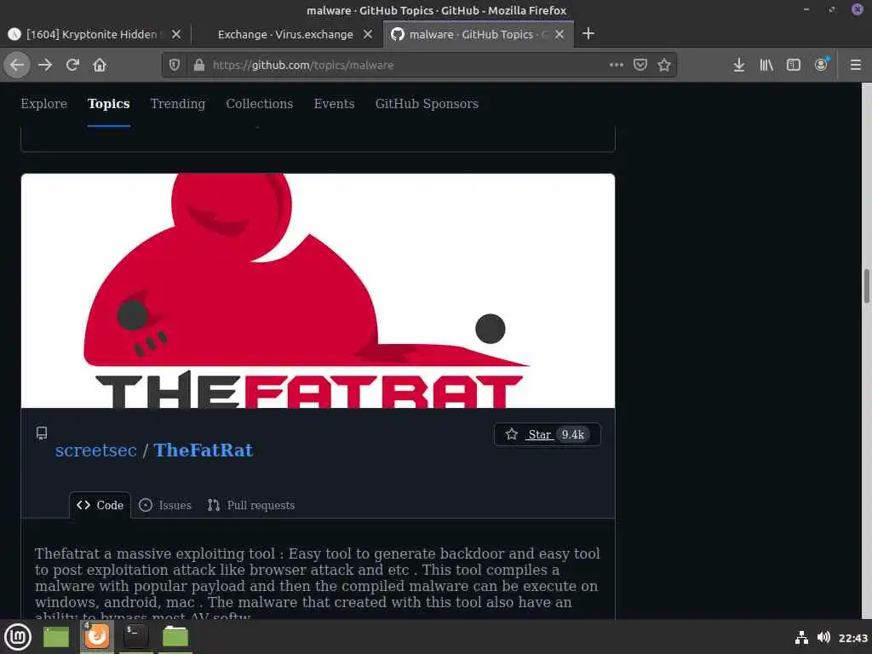Click the repository icon beside screetsec

pyautogui.click(x=42, y=433)
